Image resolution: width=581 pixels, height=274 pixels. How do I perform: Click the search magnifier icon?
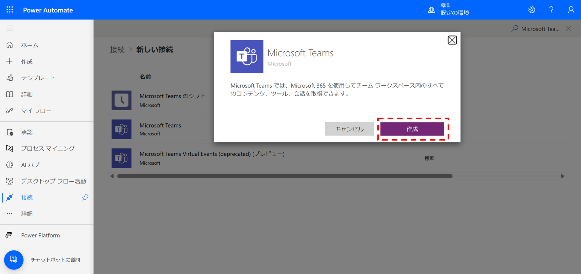pyautogui.click(x=515, y=29)
